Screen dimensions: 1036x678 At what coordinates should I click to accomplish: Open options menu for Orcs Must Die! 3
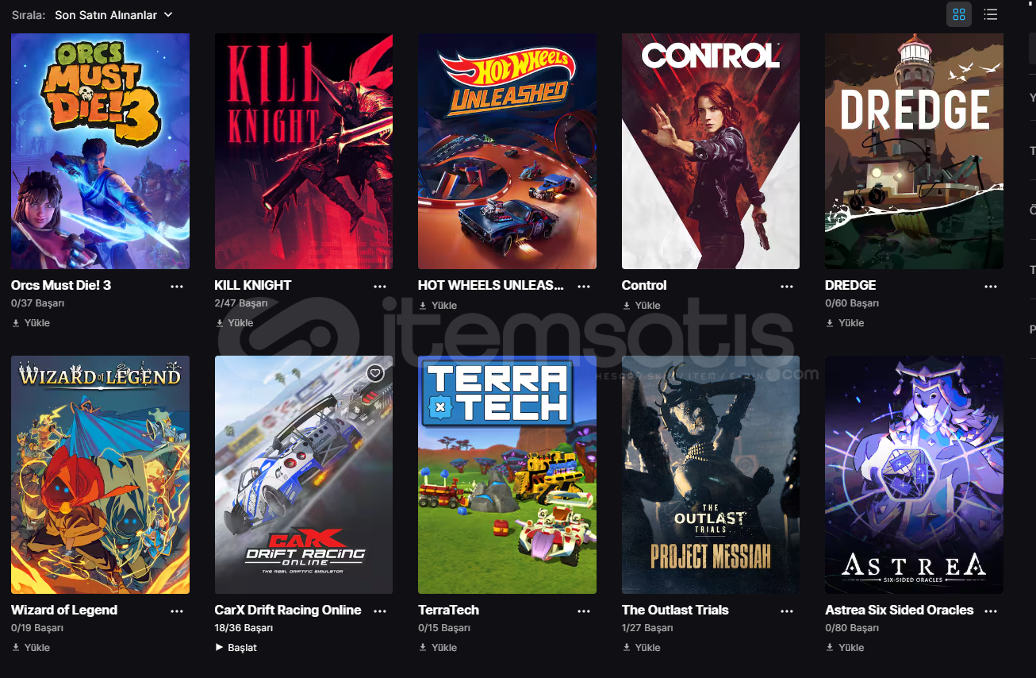click(x=177, y=287)
